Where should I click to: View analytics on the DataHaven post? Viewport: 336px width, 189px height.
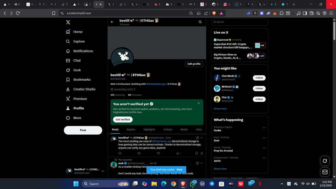[178, 153]
